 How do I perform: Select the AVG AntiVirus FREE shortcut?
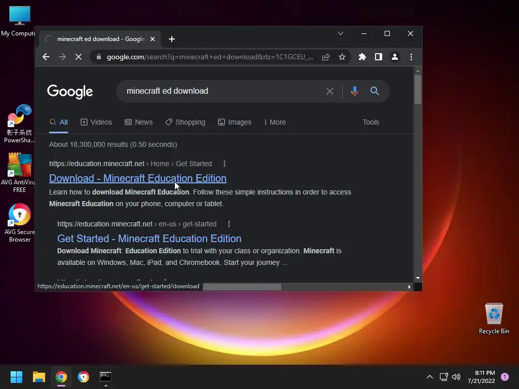click(19, 173)
